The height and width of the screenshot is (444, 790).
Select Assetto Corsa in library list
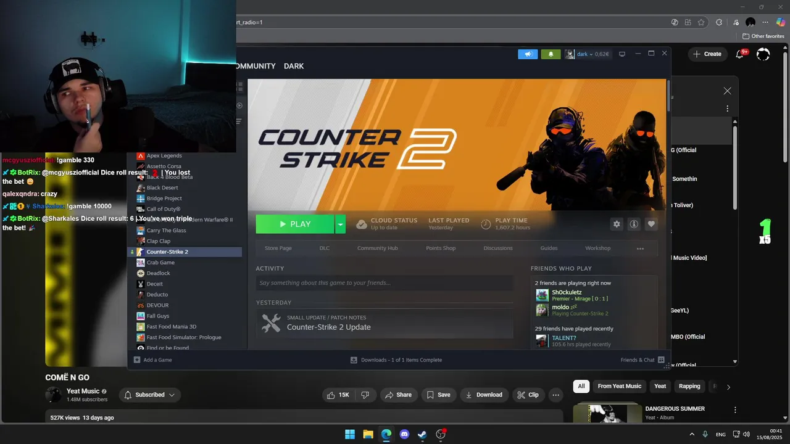coord(164,166)
